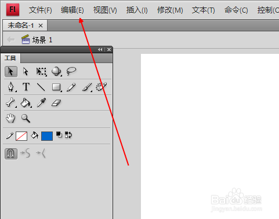Select the Zoom magnifier tool

(26, 118)
